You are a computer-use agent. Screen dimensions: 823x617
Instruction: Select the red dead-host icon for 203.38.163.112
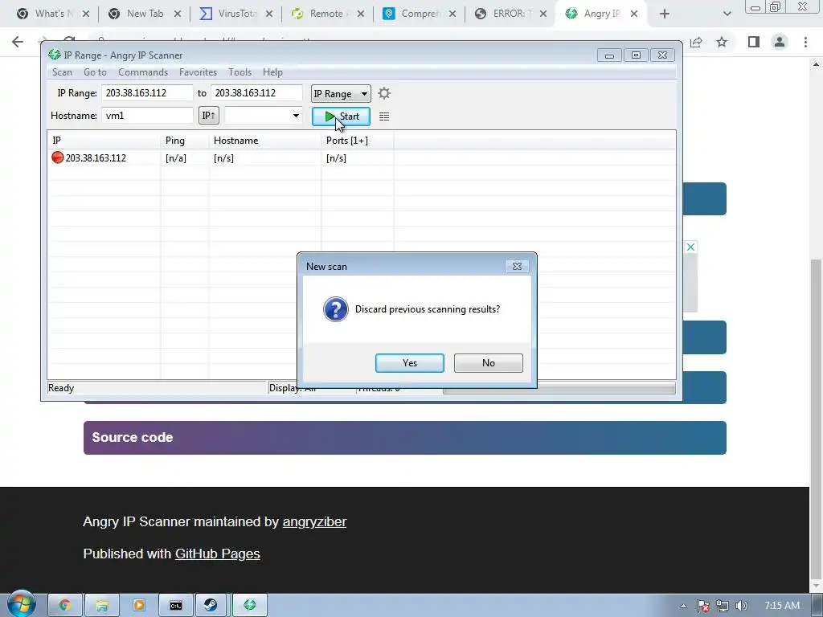pyautogui.click(x=58, y=157)
